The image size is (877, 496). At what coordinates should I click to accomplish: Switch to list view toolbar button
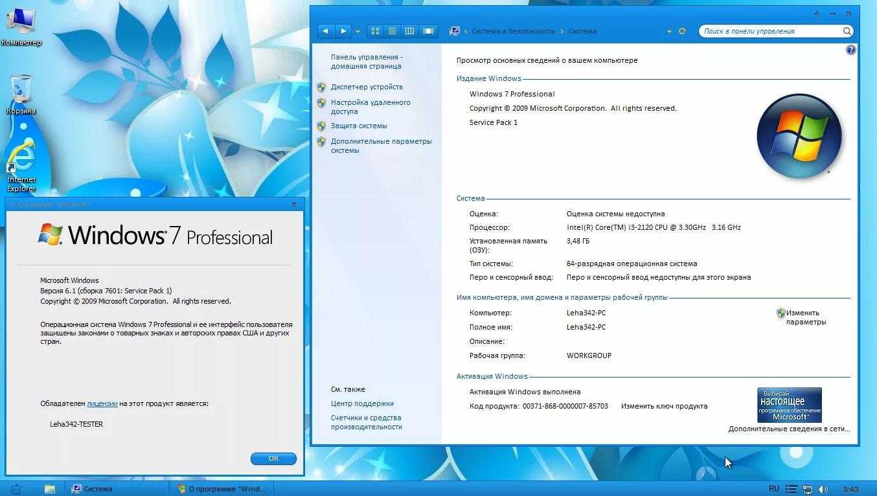pos(392,31)
